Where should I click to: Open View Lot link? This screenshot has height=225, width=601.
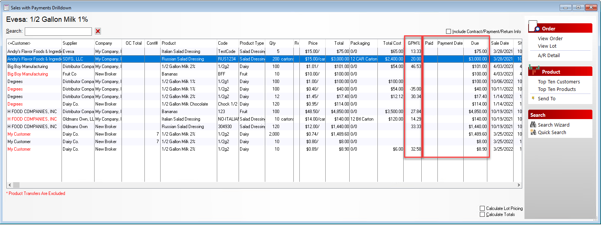coord(547,46)
